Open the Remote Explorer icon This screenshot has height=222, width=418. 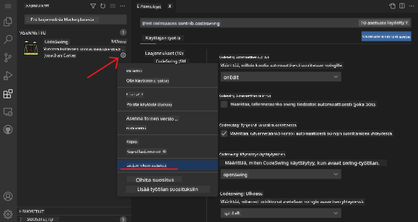click(x=8, y=112)
